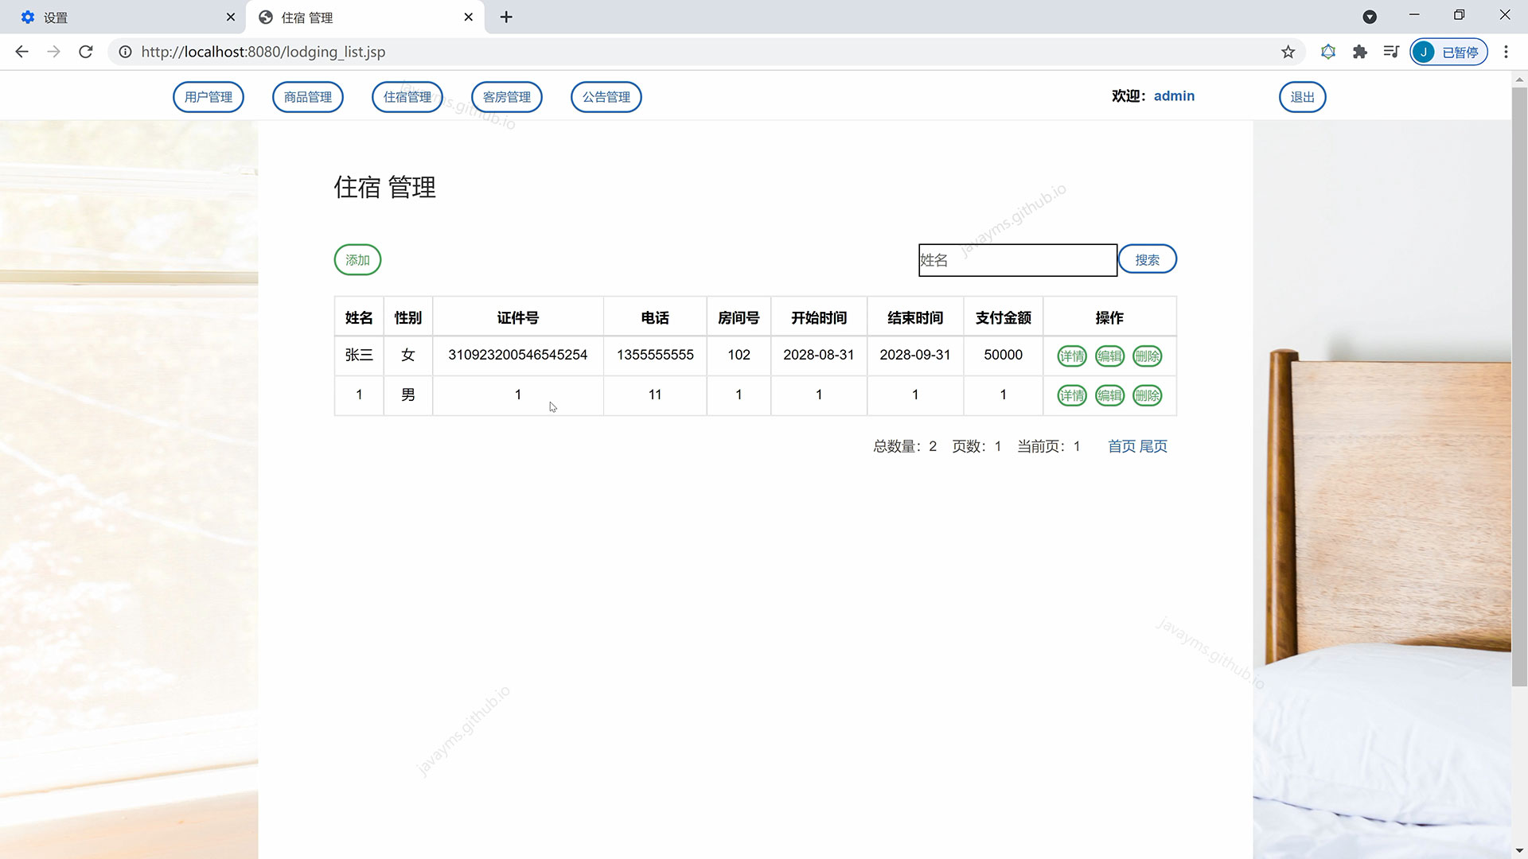This screenshot has height=859, width=1528.
Task: Open 客房管理 navigation menu
Action: (507, 97)
